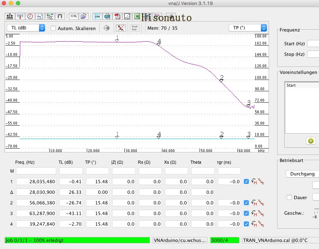Uncheck marker 3 visibility checkbox

(246, 213)
